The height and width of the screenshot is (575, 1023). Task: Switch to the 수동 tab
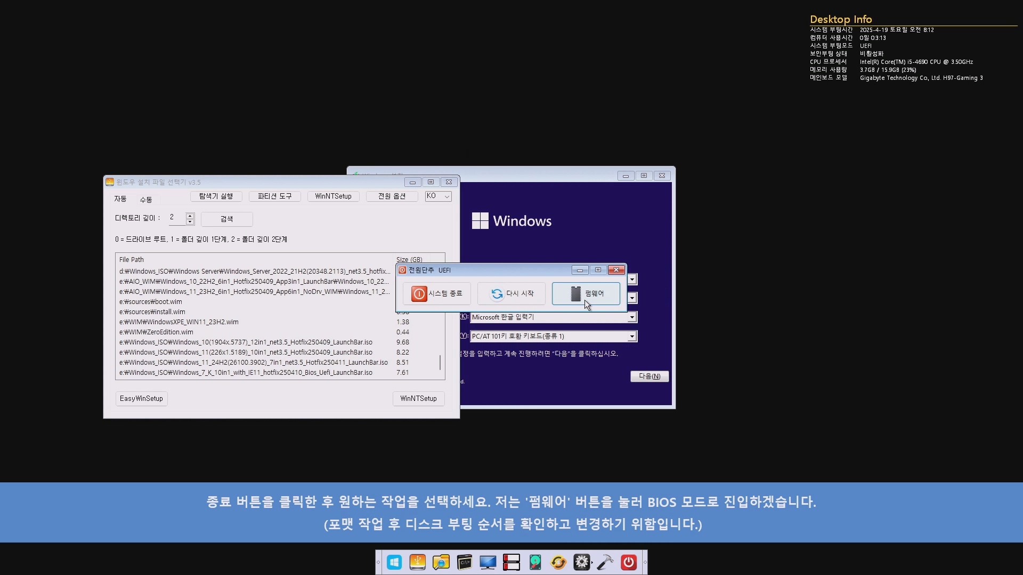pos(146,200)
